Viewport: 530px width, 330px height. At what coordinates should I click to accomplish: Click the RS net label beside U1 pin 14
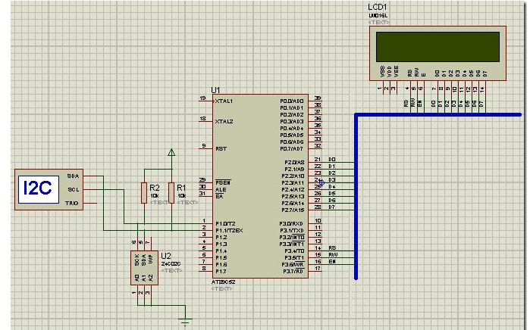tap(332, 248)
